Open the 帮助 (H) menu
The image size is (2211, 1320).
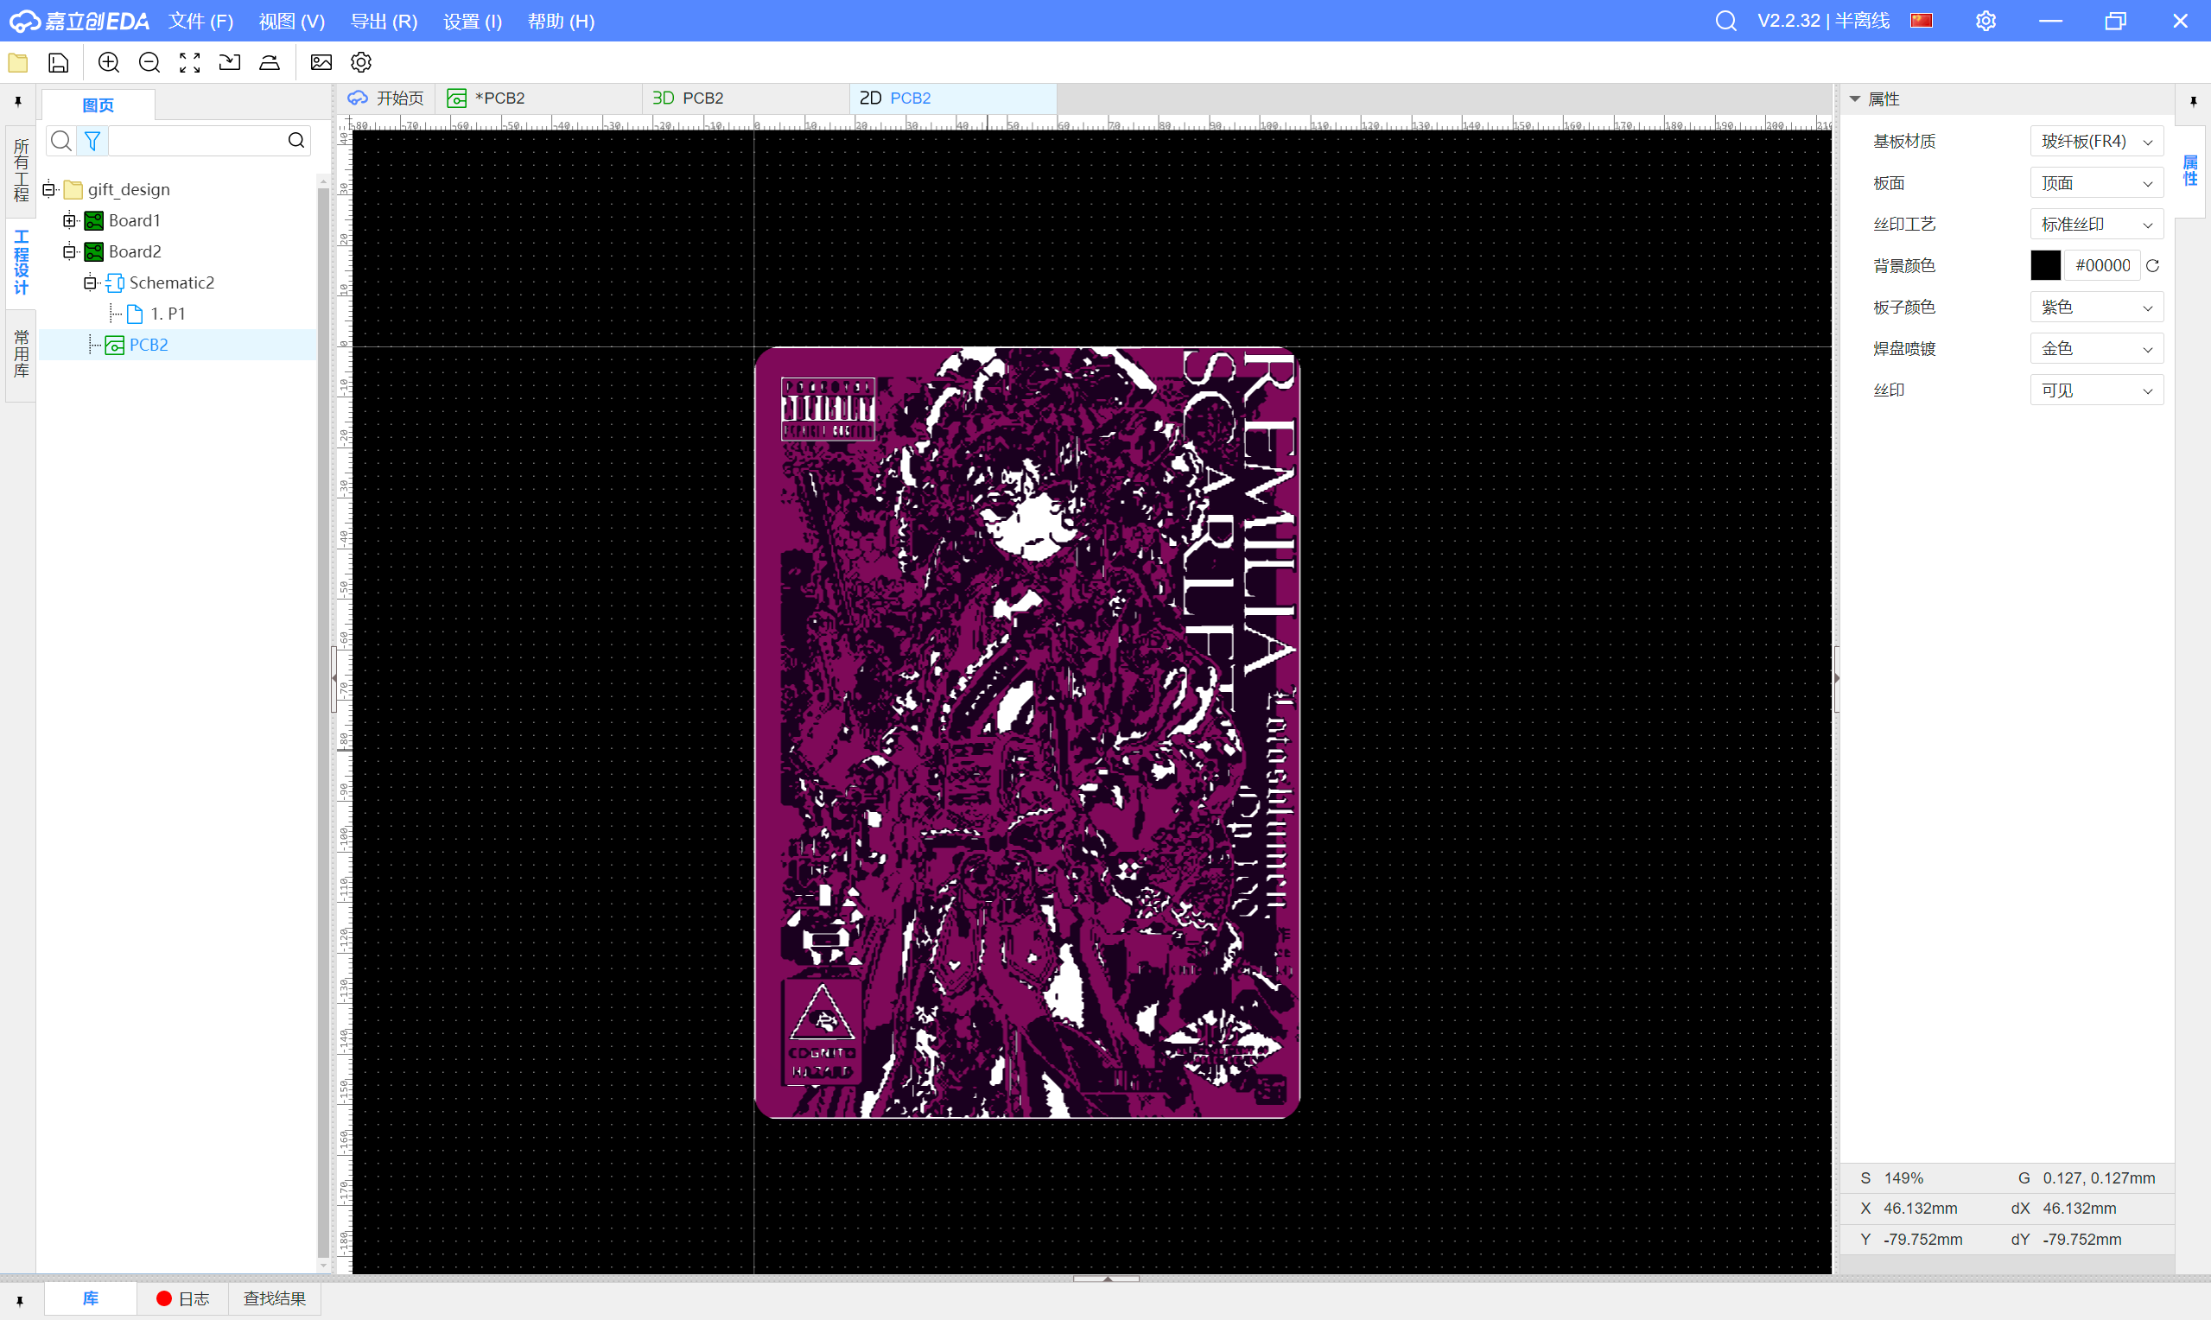562,21
